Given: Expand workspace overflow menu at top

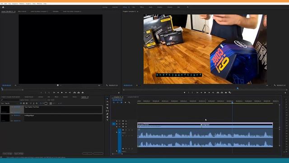Looking at the screenshot, I should tap(188, 7).
